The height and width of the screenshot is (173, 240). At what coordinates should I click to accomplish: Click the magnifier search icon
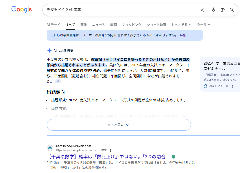click(232, 10)
